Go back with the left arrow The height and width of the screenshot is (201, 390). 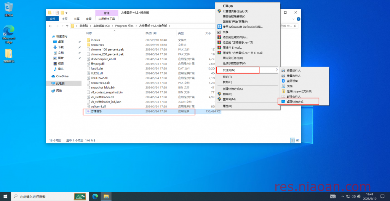click(x=51, y=26)
